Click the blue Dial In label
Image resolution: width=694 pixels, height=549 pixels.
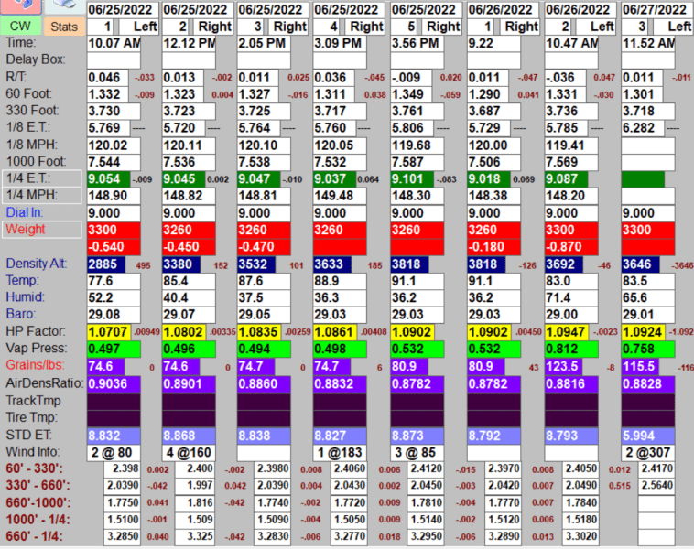pyautogui.click(x=25, y=211)
